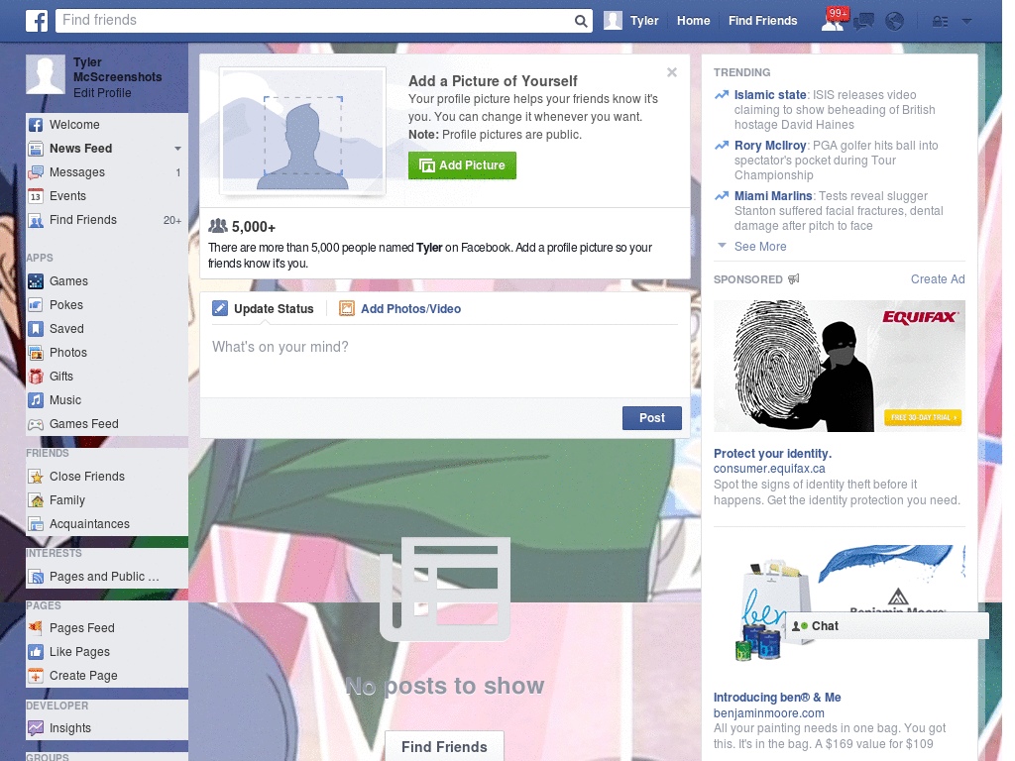
Task: Click Edit Profile link
Action: [102, 93]
